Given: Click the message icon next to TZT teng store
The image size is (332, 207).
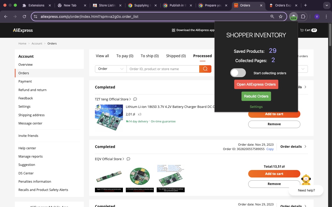Looking at the screenshot, I should 135,99.
